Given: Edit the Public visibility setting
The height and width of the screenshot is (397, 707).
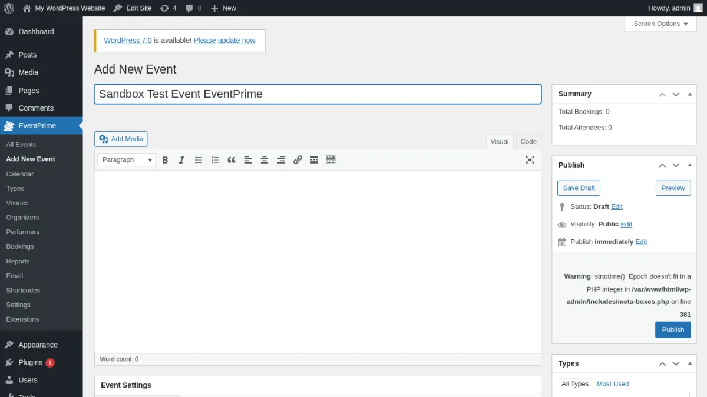Looking at the screenshot, I should click(626, 225).
